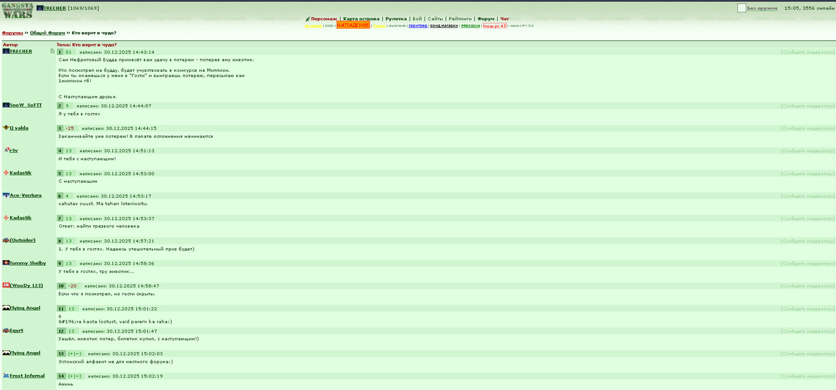
Task: Report post 10 to moderator
Action: [808, 286]
